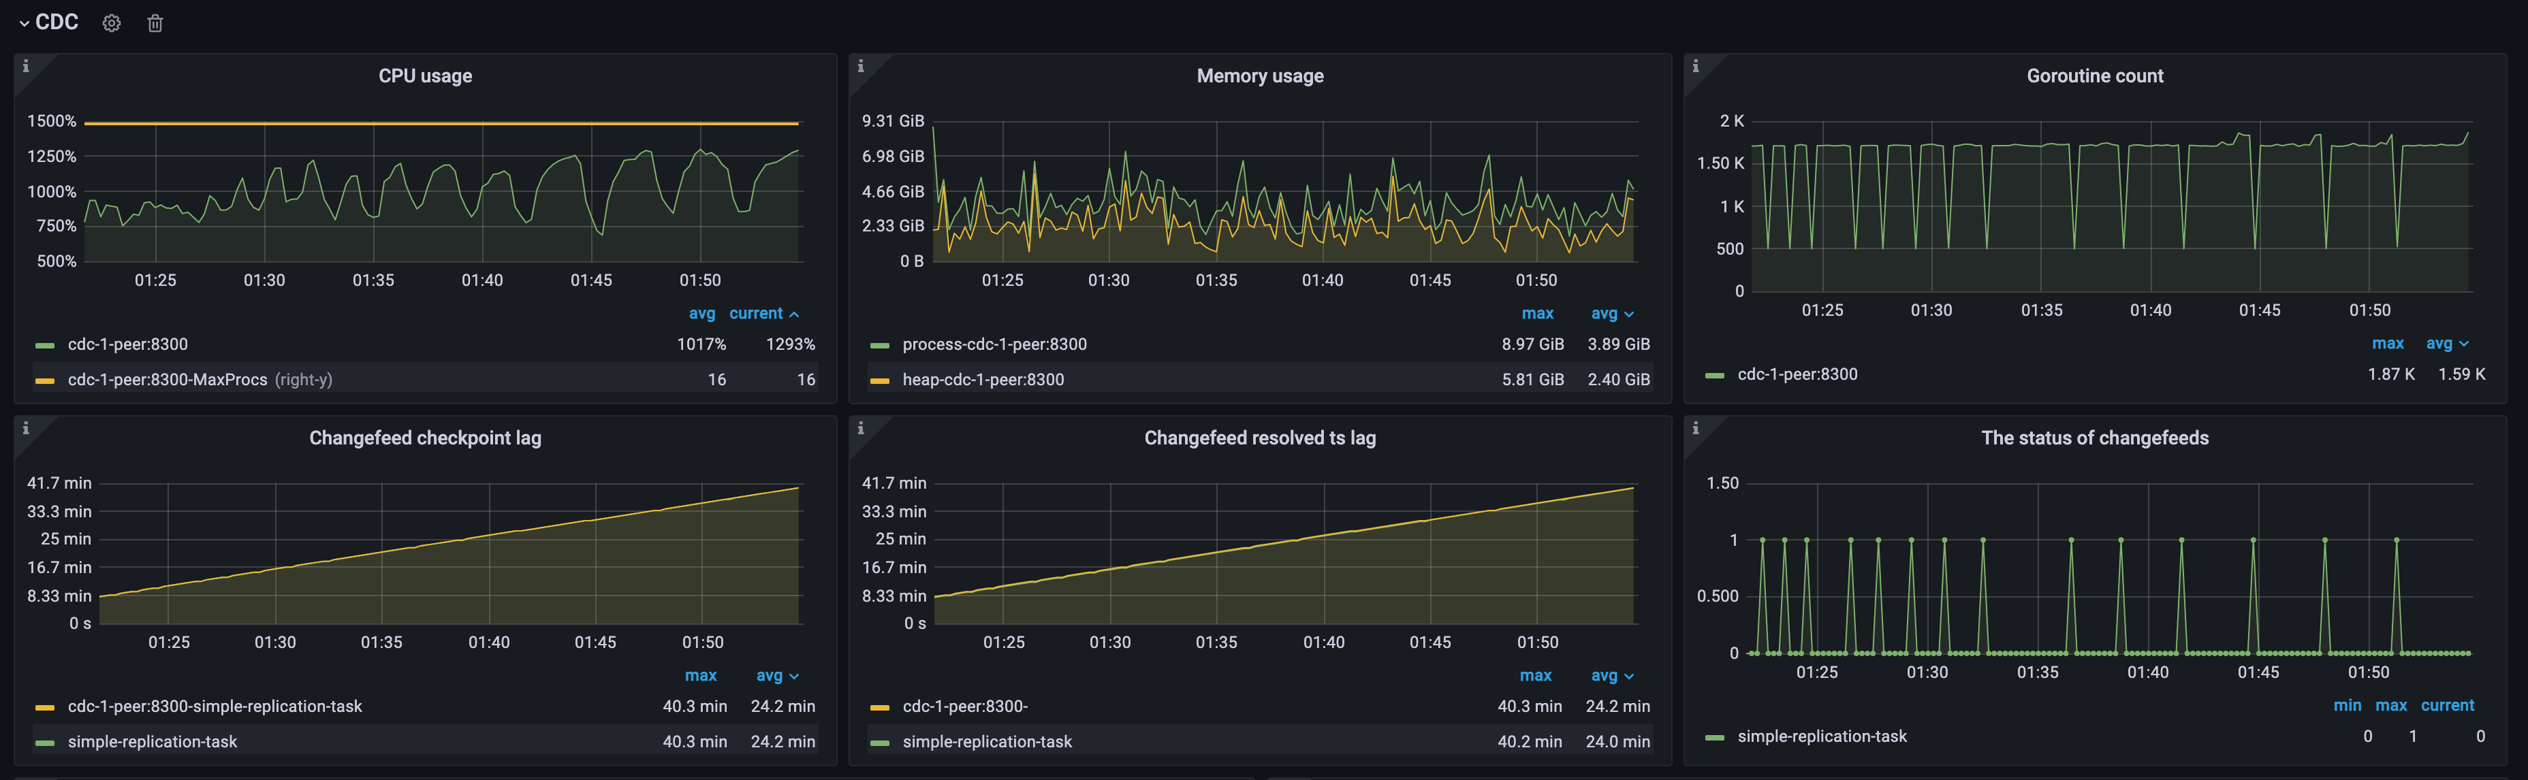
Task: Open the CDC row settings gear
Action: click(x=111, y=22)
